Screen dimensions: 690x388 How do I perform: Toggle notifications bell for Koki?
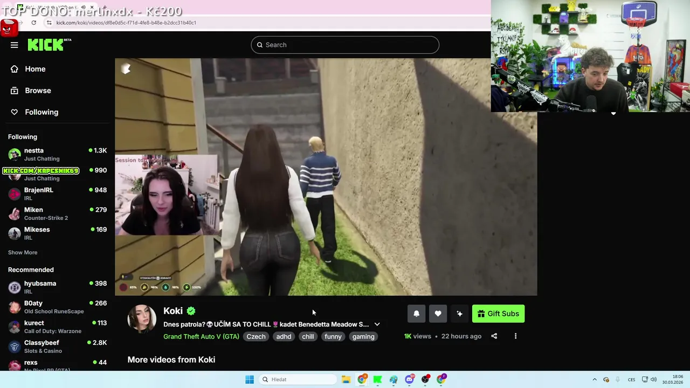coord(416,314)
